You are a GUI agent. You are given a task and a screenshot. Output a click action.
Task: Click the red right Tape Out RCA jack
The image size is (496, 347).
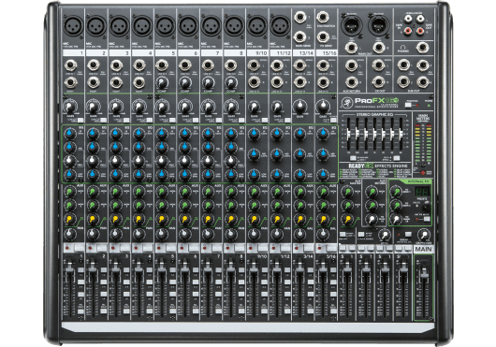click(x=420, y=31)
